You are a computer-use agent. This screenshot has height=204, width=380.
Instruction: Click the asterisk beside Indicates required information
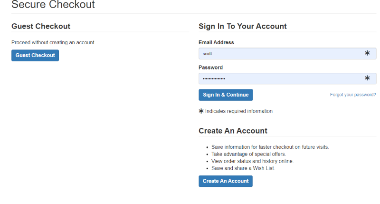coord(201,111)
